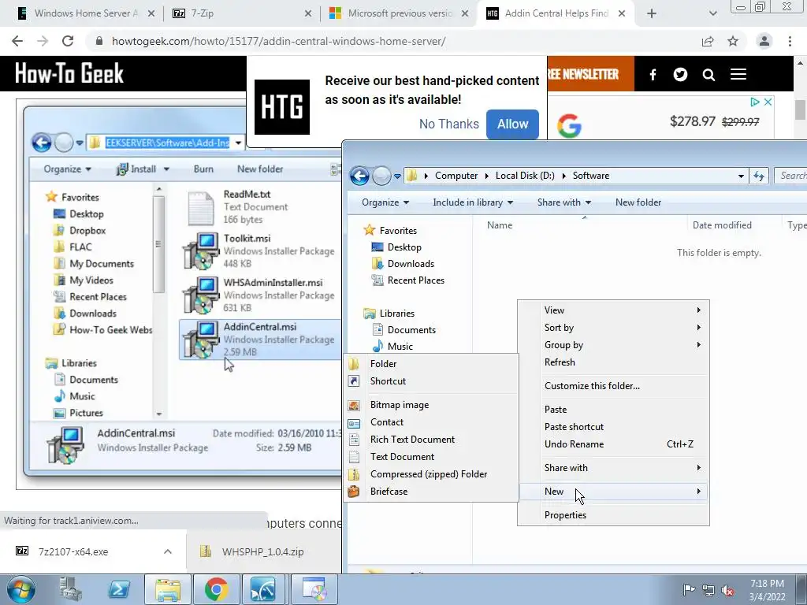Refresh Software folder address bar
Screen dimensions: 807x605
click(759, 176)
